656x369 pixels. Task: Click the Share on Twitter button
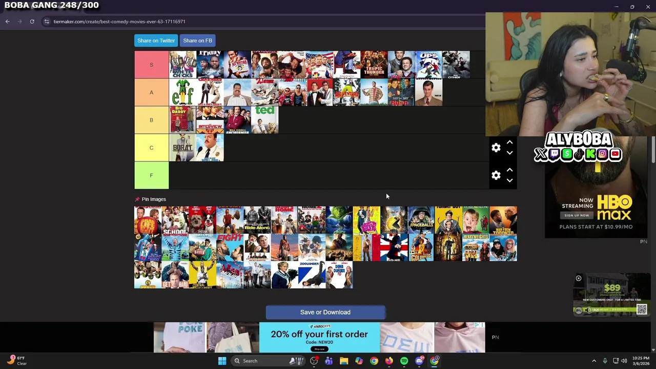pyautogui.click(x=156, y=40)
